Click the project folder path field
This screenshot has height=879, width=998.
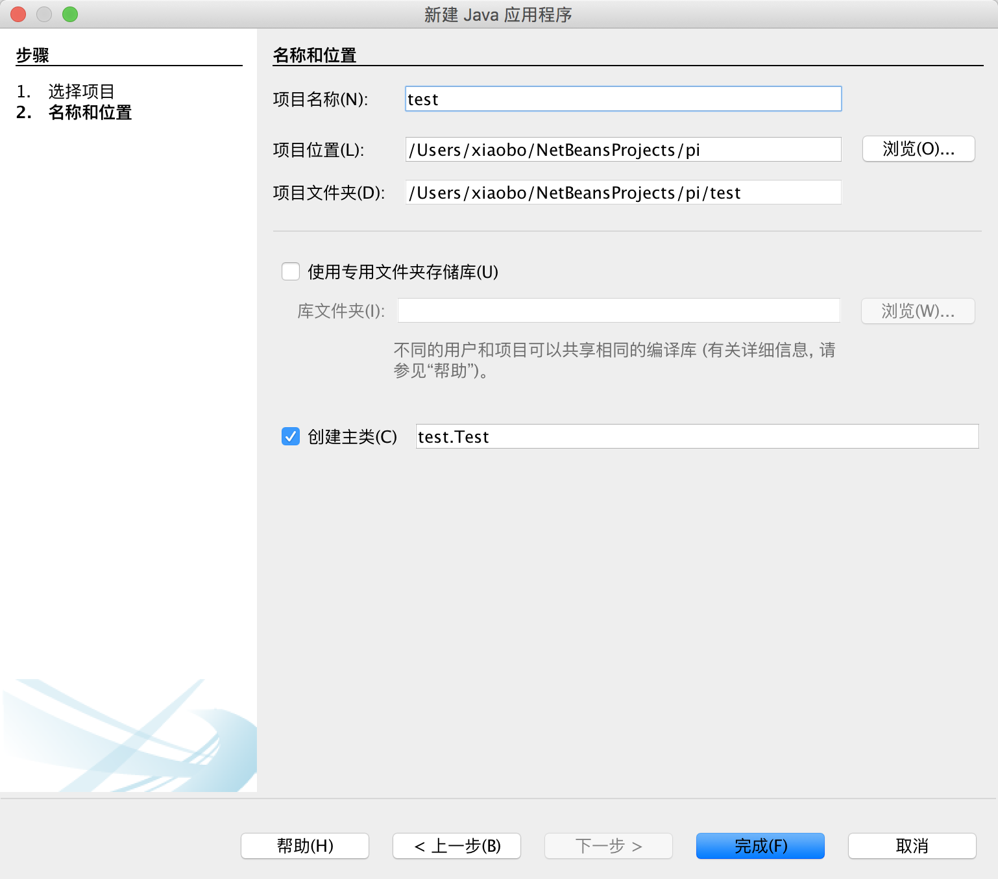(623, 192)
